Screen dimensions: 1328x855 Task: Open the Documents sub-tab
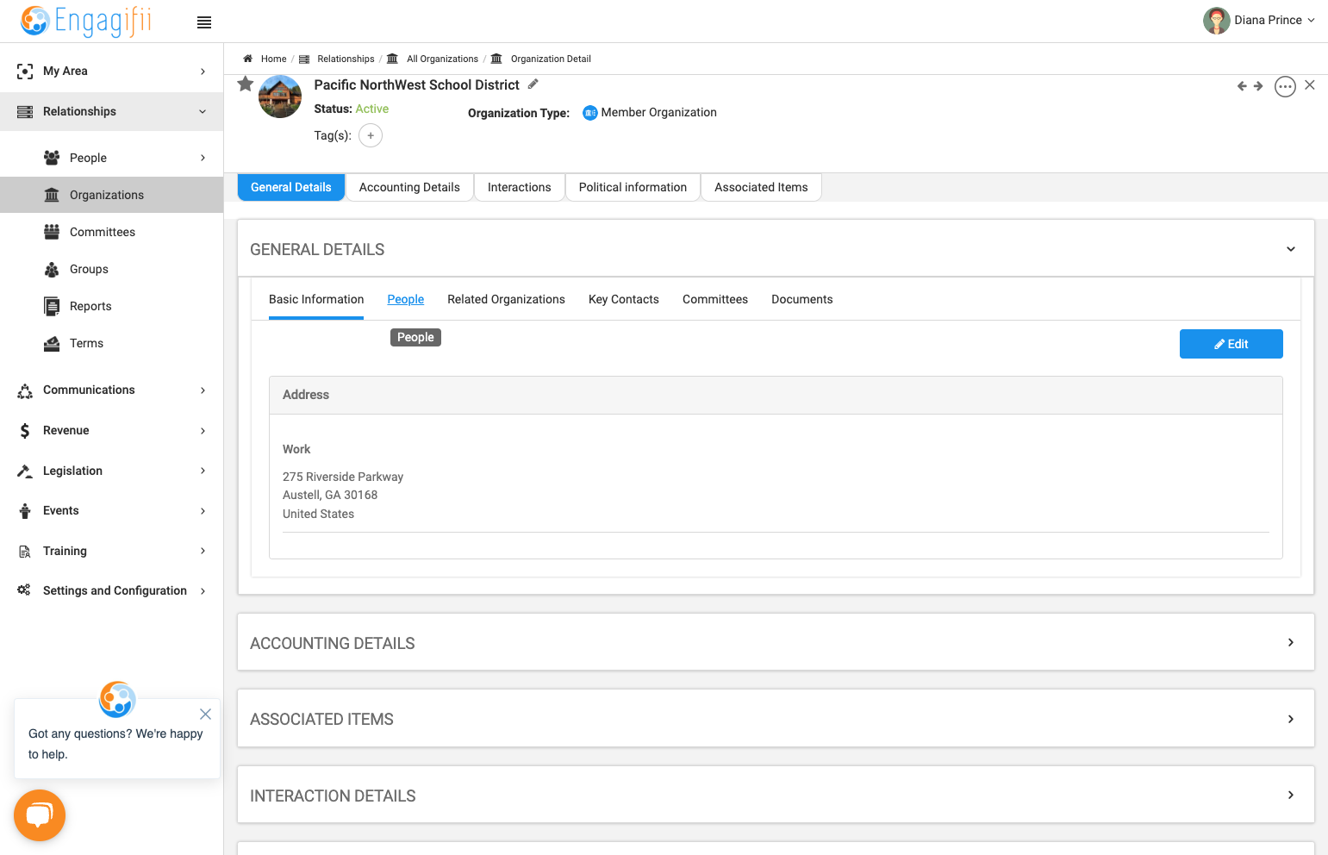801,299
